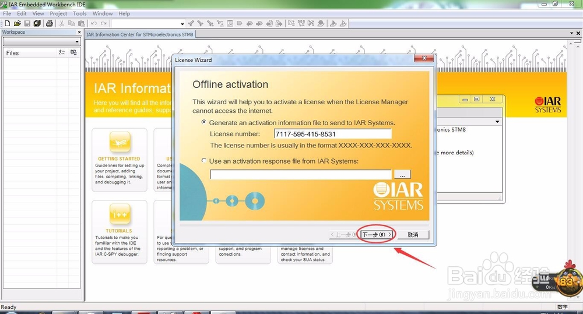
Task: Open the Tools menu
Action: coord(79,13)
